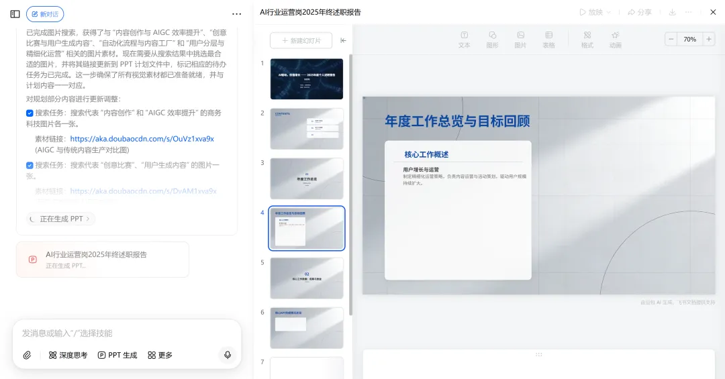725x379 pixels.
Task: Select slide 6 thumbnail
Action: point(307,328)
